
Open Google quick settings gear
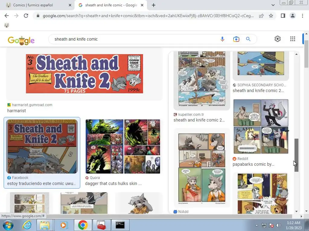278,39
